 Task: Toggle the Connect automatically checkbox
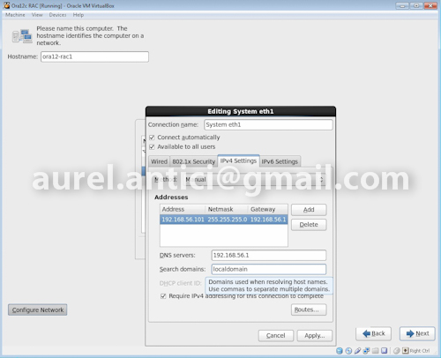pyautogui.click(x=152, y=138)
